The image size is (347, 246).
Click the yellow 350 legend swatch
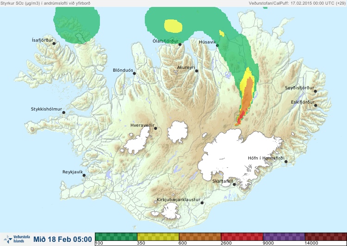158,236
